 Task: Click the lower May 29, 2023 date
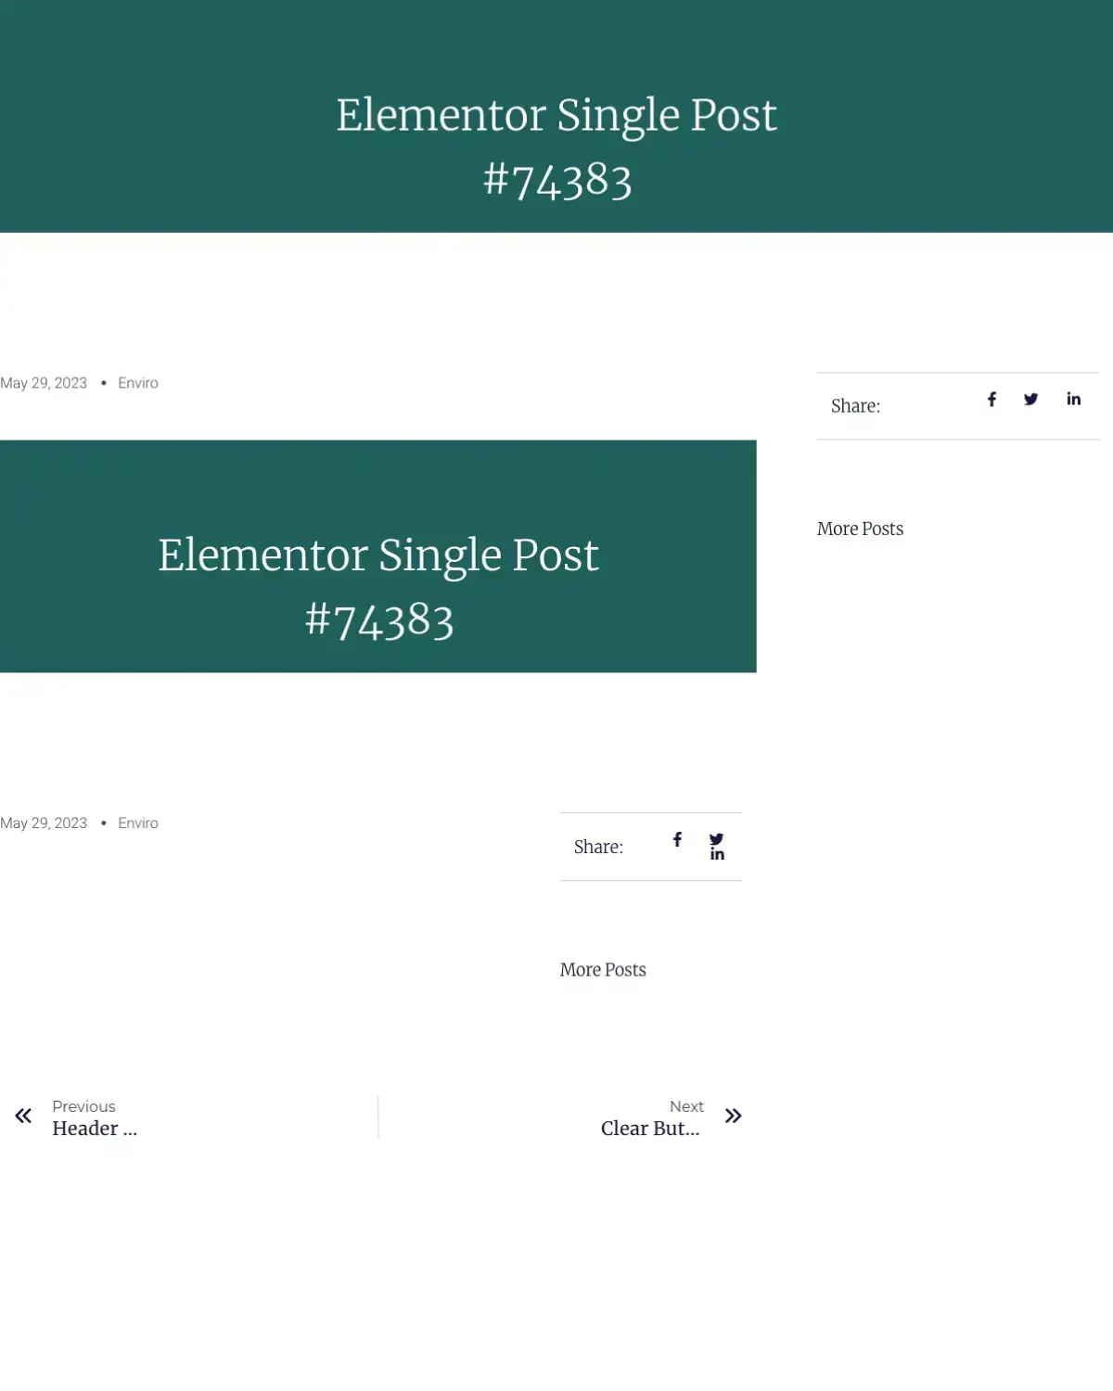point(44,823)
